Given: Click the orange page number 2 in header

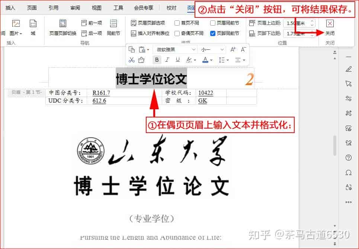Looking at the screenshot, I should click(x=250, y=80).
